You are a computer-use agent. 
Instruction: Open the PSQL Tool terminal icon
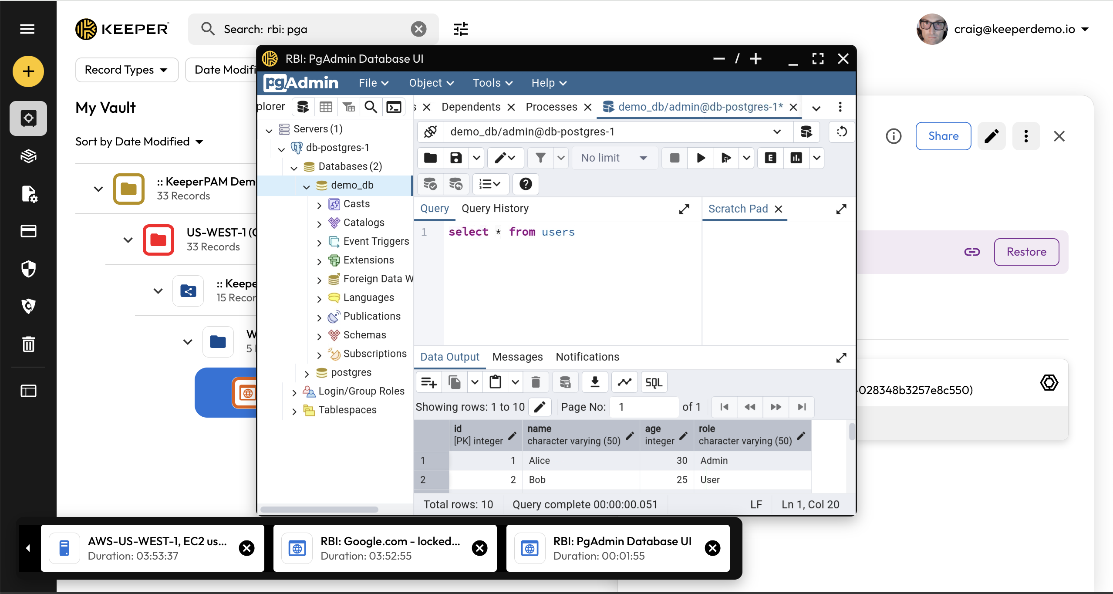(394, 107)
